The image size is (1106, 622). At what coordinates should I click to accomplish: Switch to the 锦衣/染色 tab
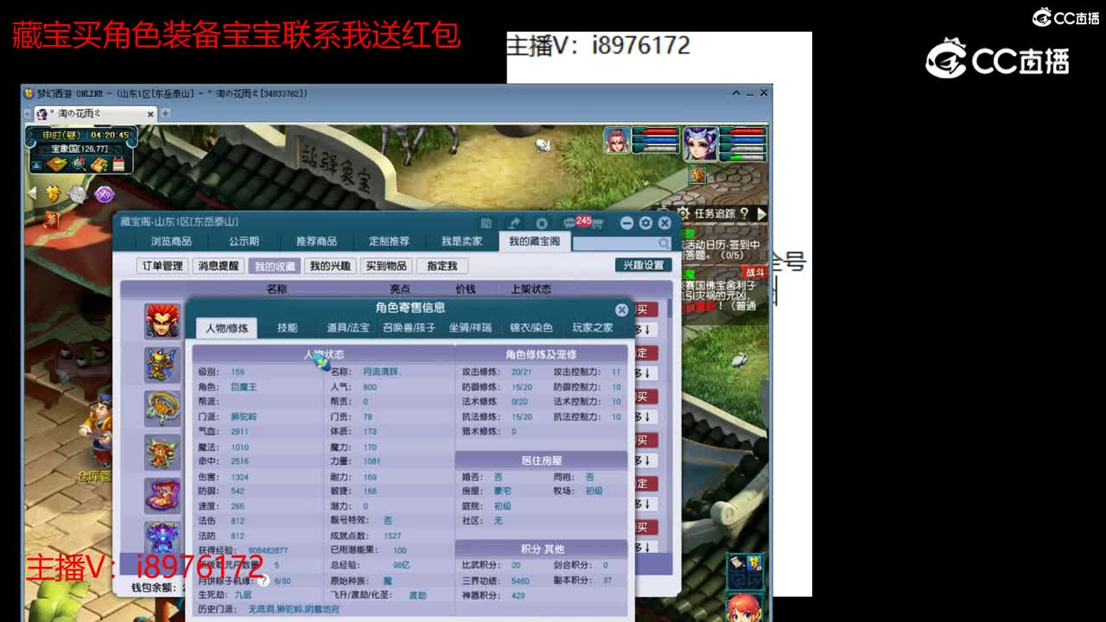point(531,328)
